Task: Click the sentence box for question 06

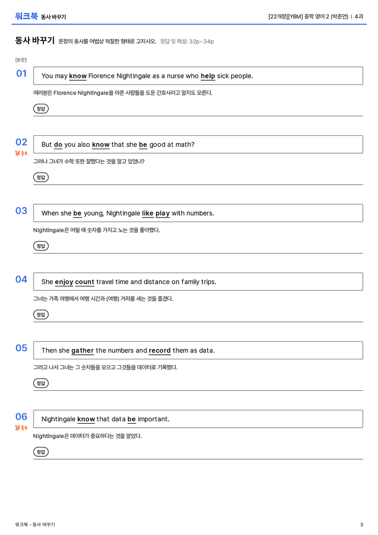Action: tap(198, 419)
